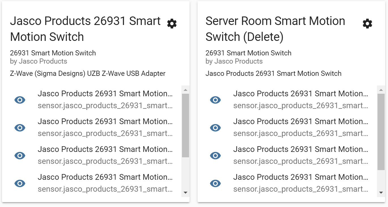The height and width of the screenshot is (207, 388).
Task: Click the card title 'Server Room Smart Motion Switch (Delete)'
Action: (275, 28)
